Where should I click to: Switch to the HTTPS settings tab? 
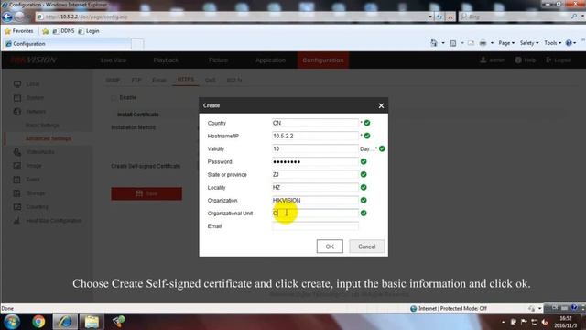(x=186, y=80)
